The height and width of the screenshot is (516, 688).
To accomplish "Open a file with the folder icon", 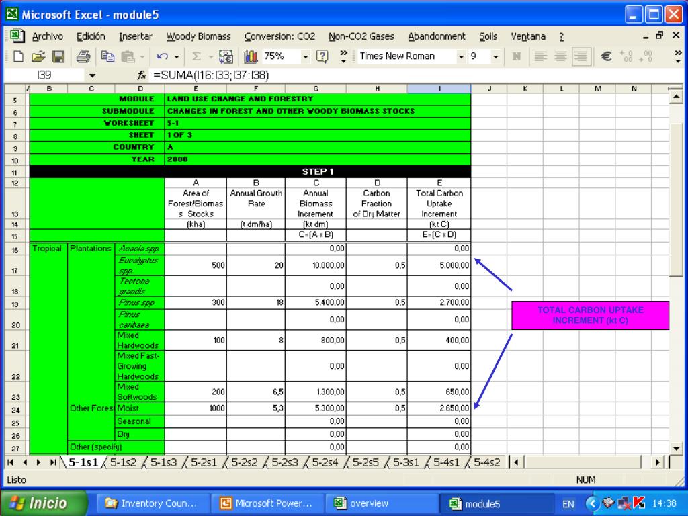I will (38, 56).
